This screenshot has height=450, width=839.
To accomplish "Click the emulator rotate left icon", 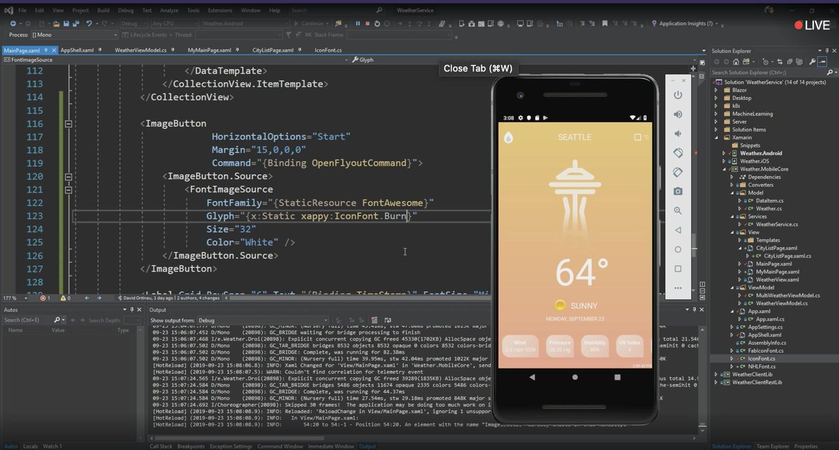I will coord(677,152).
